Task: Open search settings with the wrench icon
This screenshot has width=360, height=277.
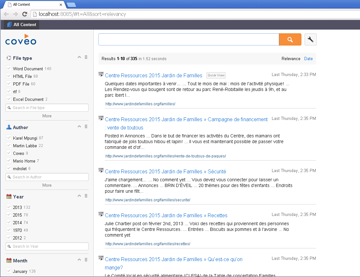Action: [310, 39]
